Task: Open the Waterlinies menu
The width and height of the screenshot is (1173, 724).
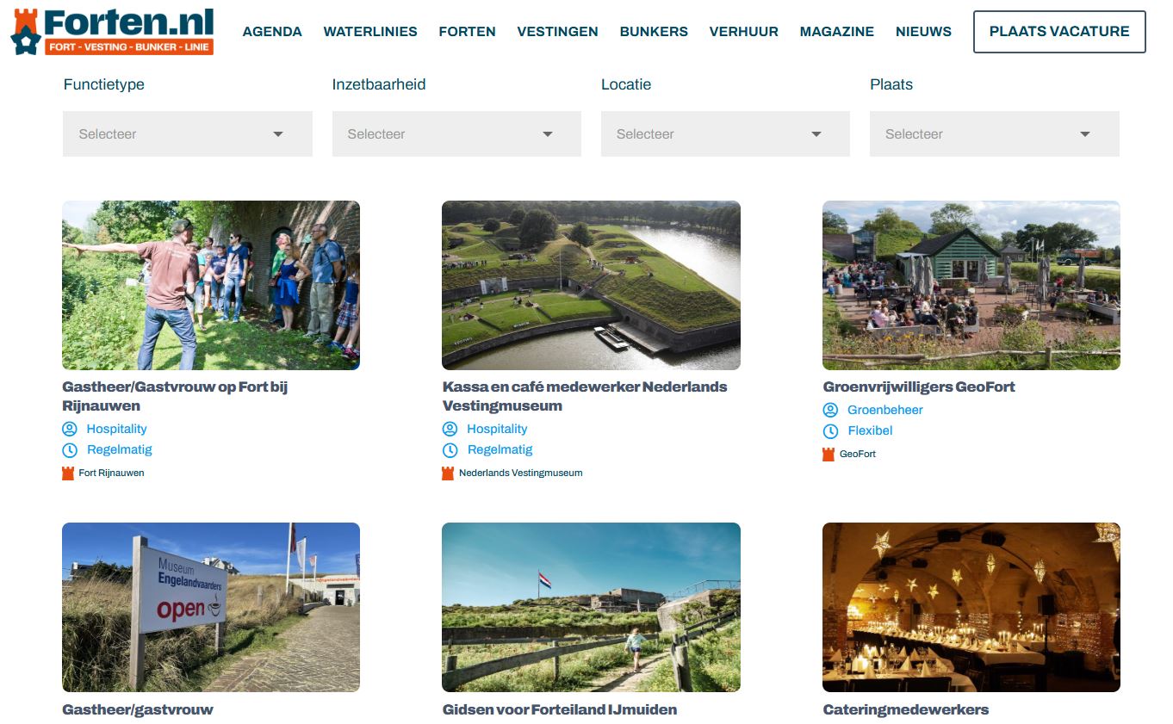Action: coord(370,32)
